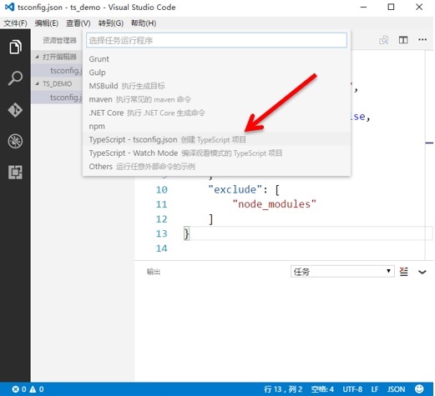The width and height of the screenshot is (435, 396).
Task: Click the closing brace on line 13
Action: click(x=186, y=233)
